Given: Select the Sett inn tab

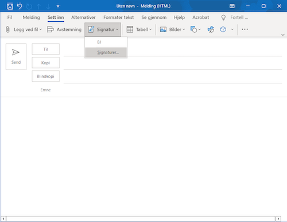Looking at the screenshot, I should tap(56, 17).
